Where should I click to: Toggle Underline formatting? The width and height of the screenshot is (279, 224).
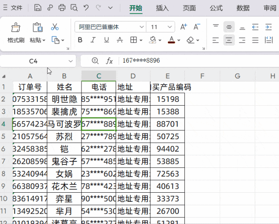(106, 40)
